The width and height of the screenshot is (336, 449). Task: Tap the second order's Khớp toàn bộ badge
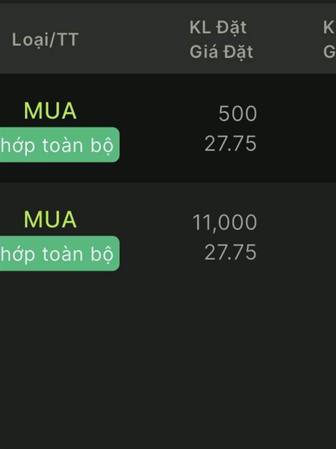pos(59,254)
